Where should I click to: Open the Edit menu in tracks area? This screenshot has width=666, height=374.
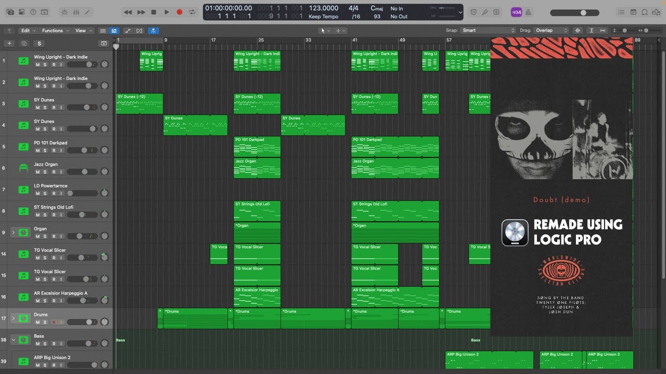tap(28, 31)
